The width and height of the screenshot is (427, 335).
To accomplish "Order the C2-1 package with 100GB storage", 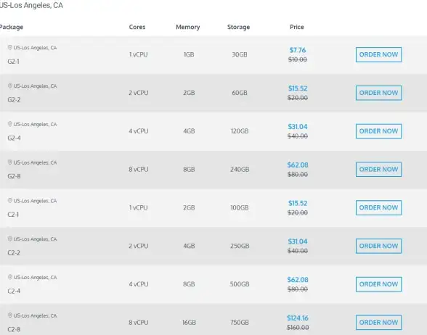I will point(378,207).
